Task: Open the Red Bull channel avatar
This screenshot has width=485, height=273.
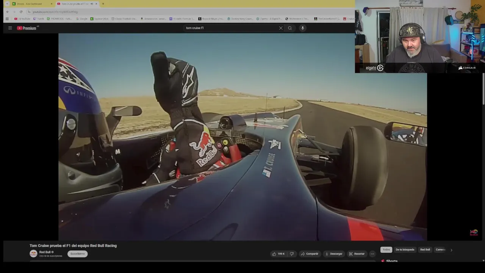Action: (x=33, y=254)
